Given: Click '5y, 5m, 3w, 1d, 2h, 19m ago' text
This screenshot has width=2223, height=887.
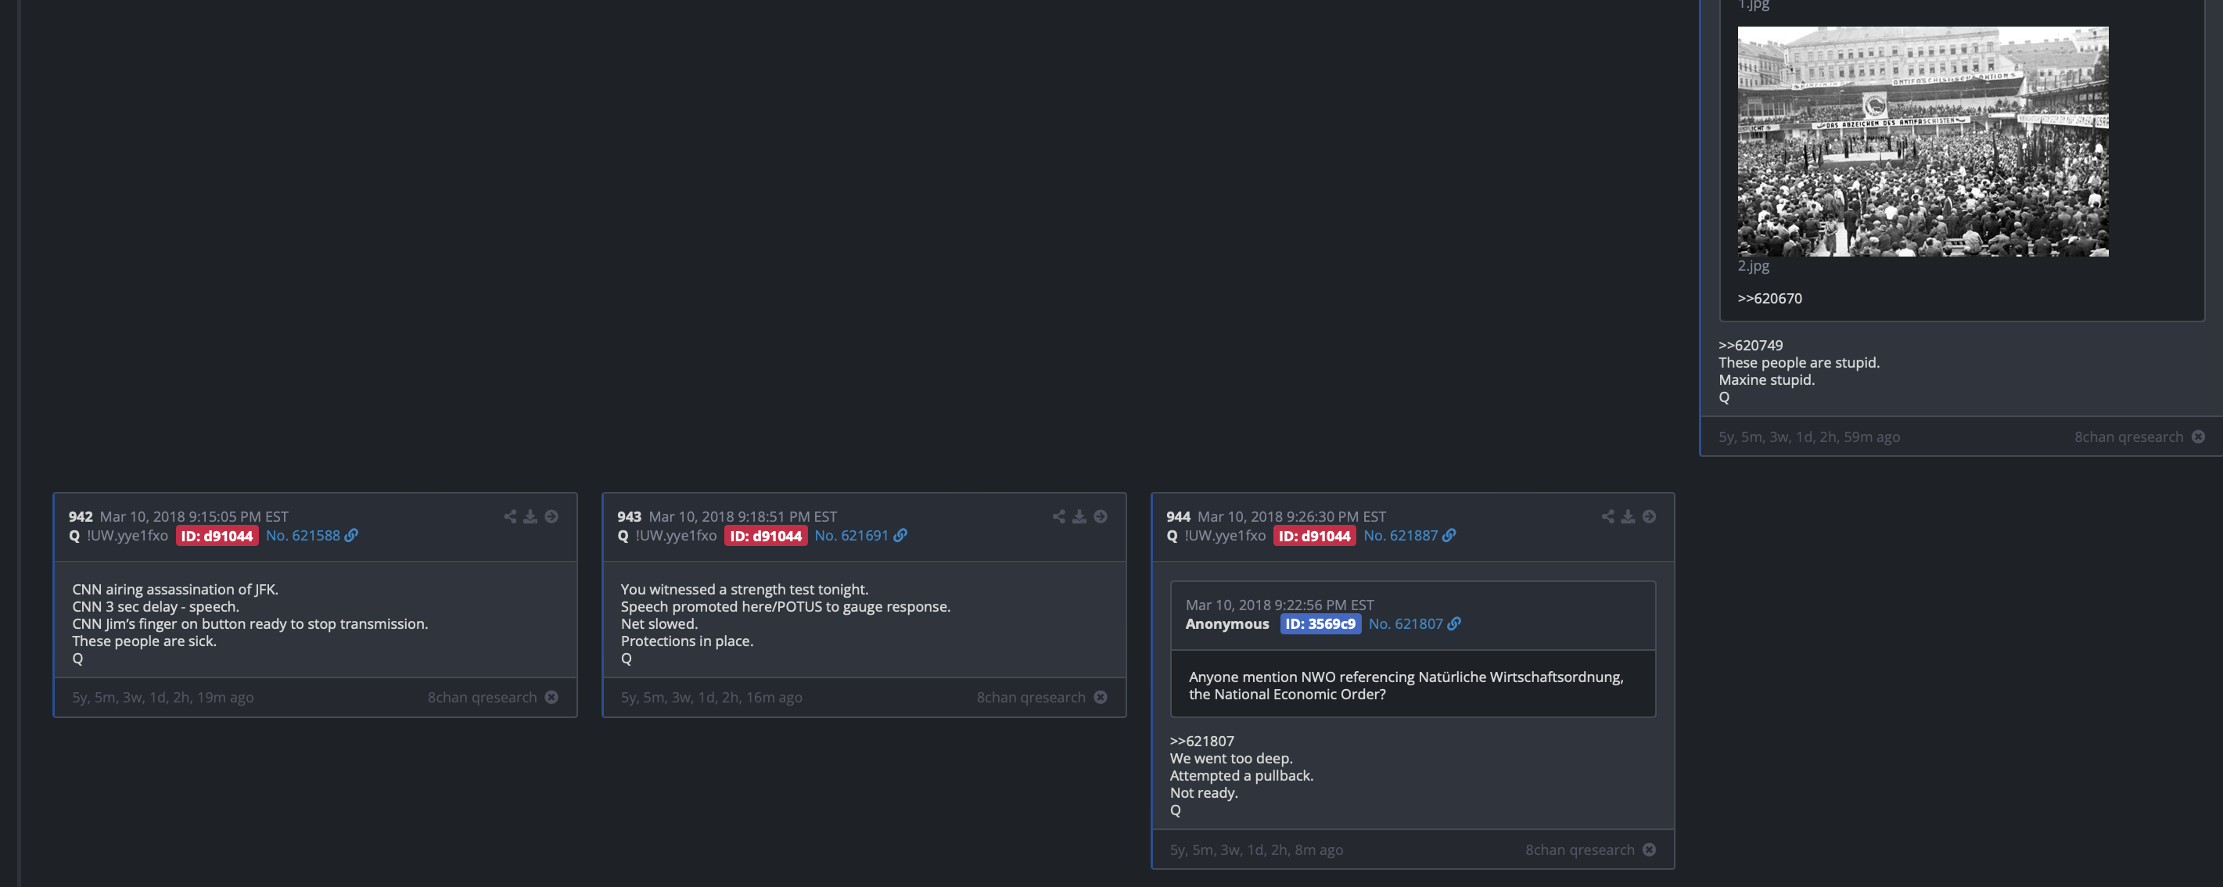Looking at the screenshot, I should click(x=163, y=697).
